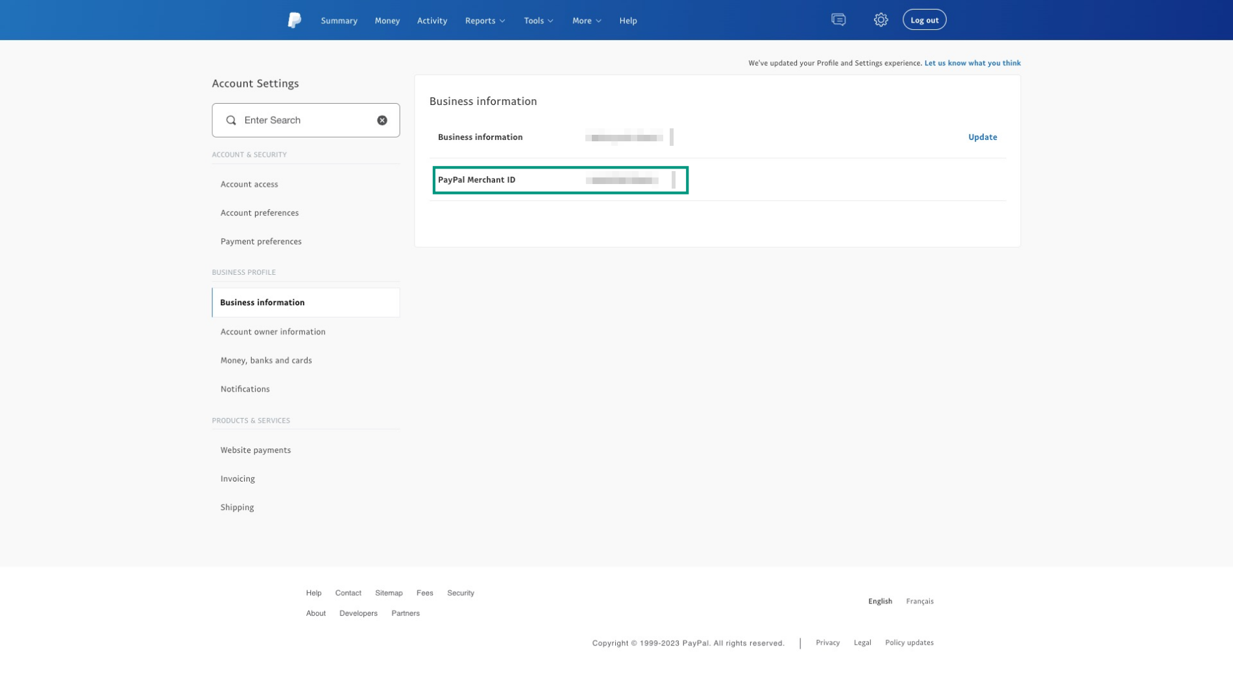Switch language to English
1233x687 pixels.
[x=880, y=601]
